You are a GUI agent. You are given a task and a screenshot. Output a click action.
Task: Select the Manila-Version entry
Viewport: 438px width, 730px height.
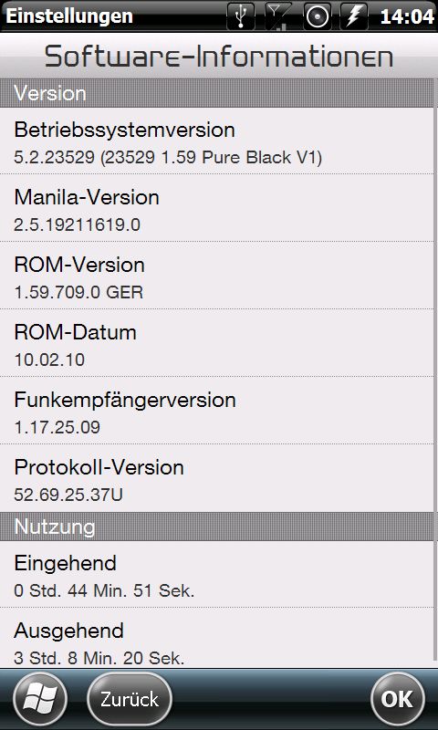click(217, 208)
